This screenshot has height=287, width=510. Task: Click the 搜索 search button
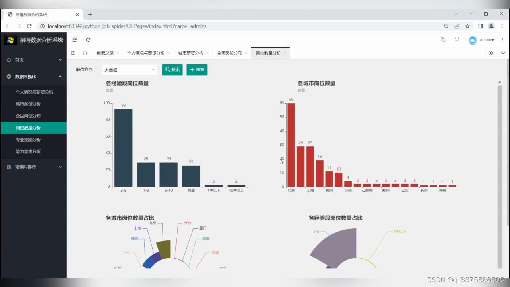(x=172, y=69)
